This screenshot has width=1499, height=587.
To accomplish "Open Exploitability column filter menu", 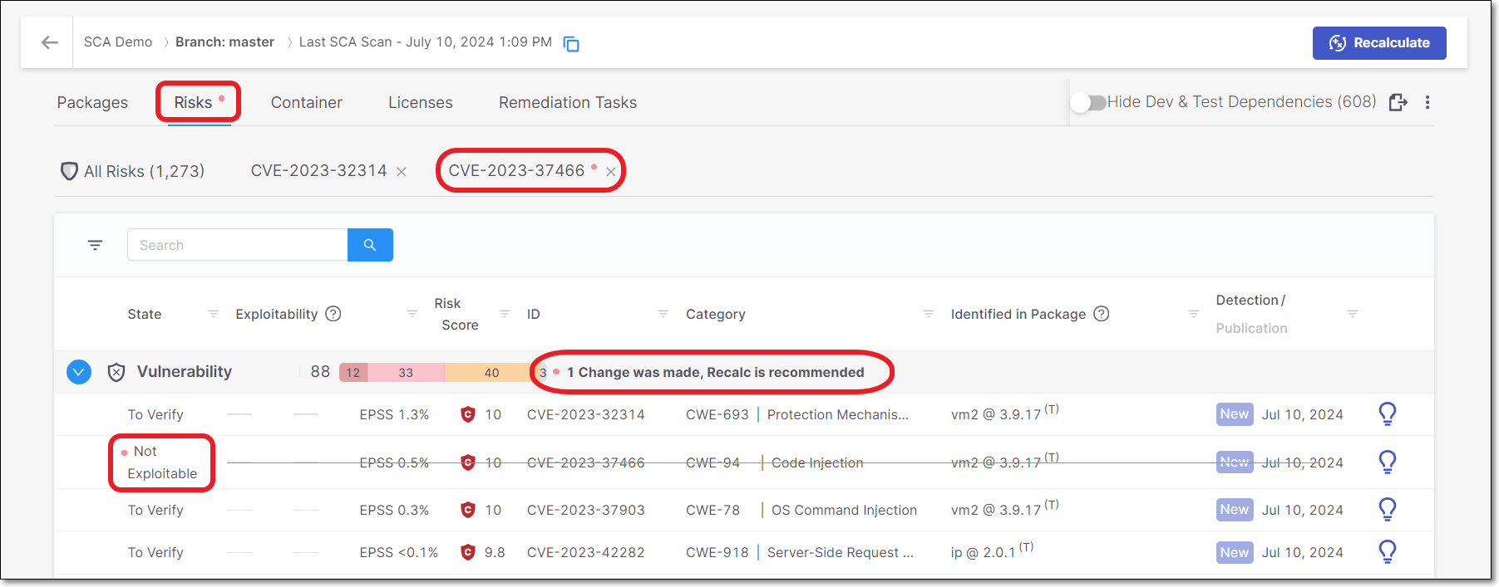I will coord(412,314).
